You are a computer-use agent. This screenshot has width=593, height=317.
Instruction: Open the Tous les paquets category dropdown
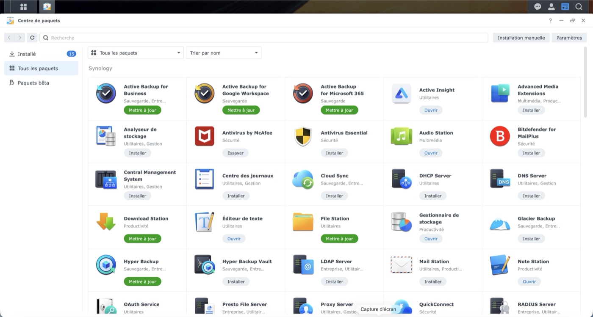136,53
